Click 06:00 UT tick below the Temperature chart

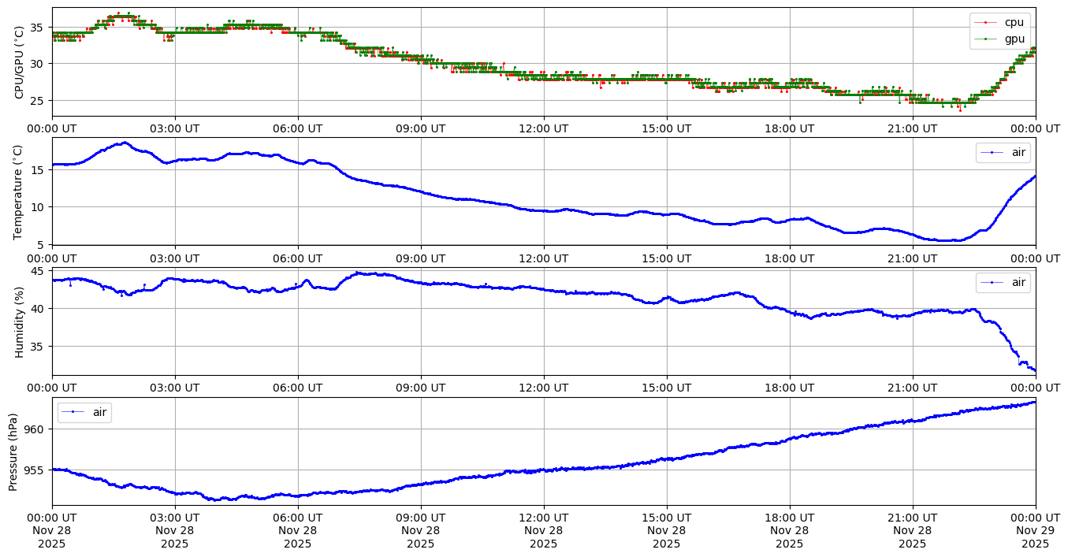(297, 258)
